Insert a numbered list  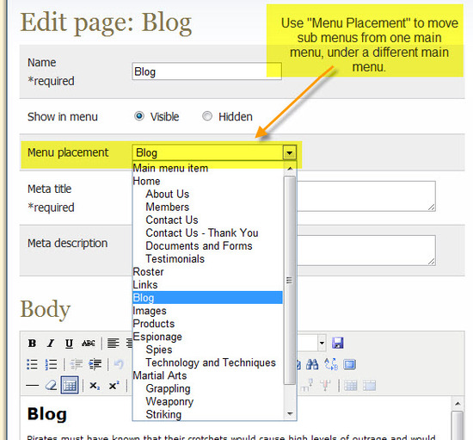pos(51,364)
